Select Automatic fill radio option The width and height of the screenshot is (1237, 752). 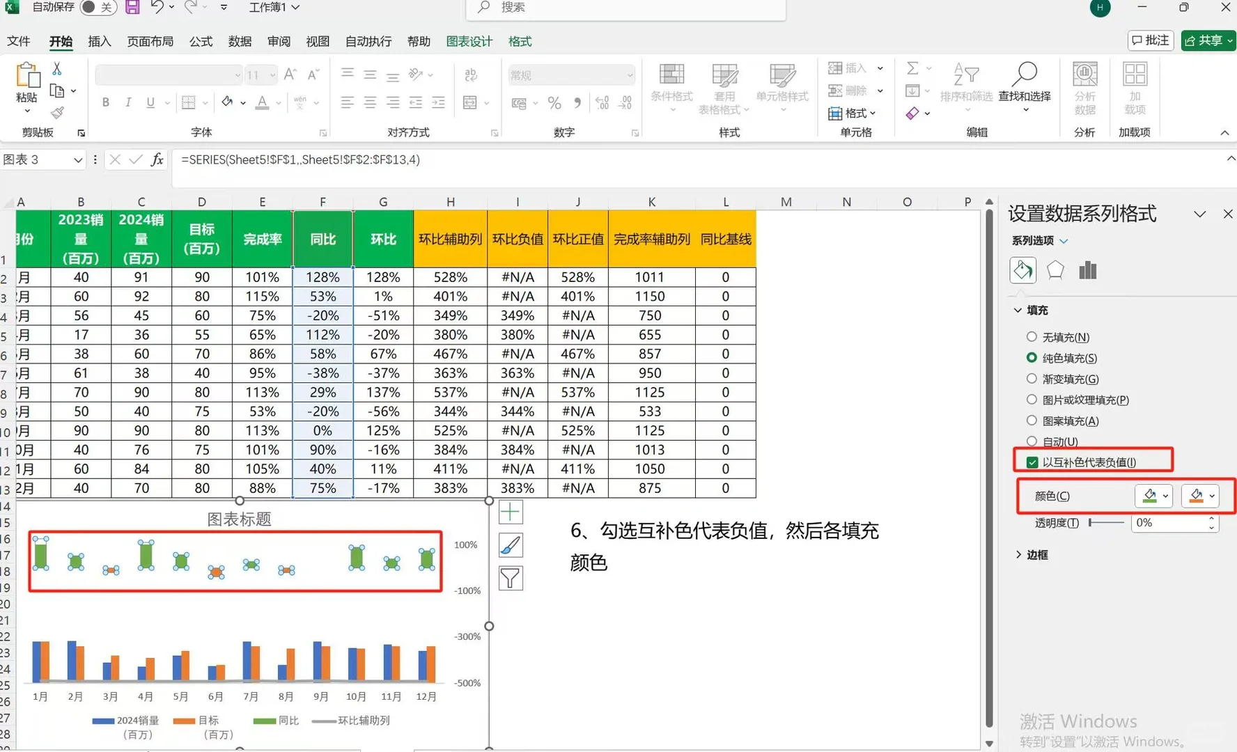[x=1032, y=441]
